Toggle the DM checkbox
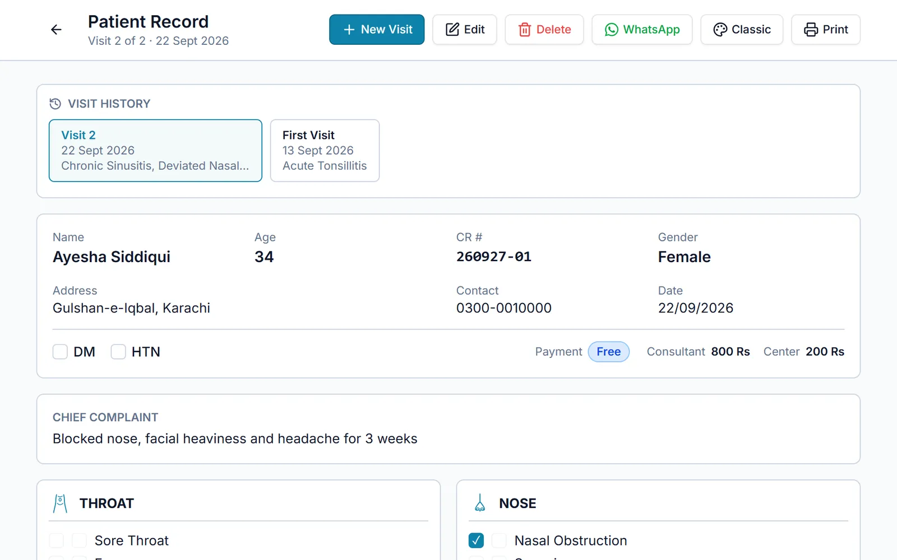The width and height of the screenshot is (897, 560). point(60,352)
